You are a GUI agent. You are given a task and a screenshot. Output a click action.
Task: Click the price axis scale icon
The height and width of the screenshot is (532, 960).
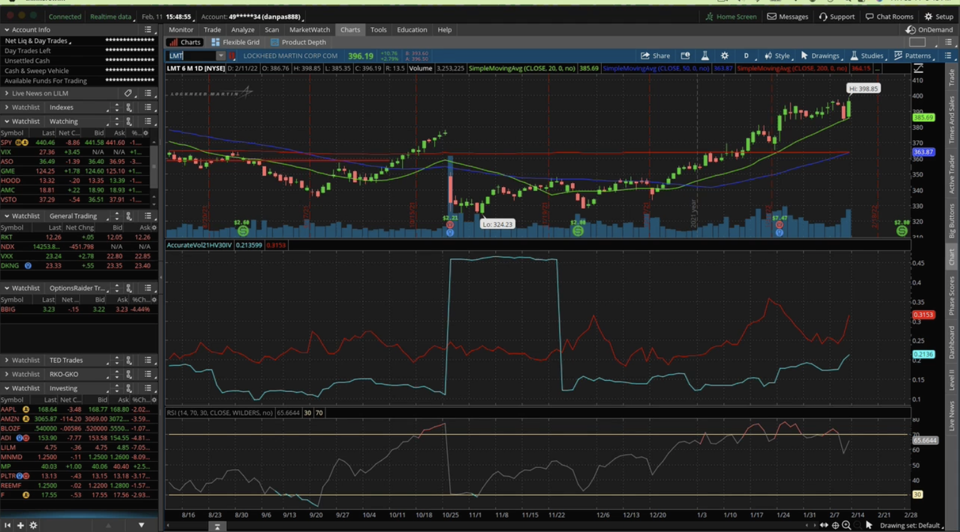[x=919, y=68]
